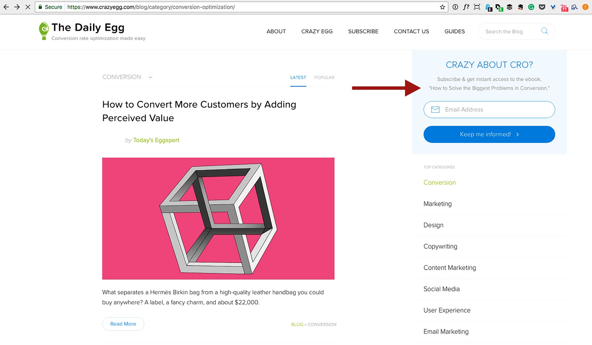
Task: Open the red extension icon showing 77
Action: pos(564,7)
